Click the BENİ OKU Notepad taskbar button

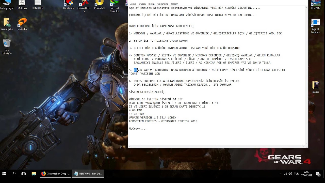point(88,174)
